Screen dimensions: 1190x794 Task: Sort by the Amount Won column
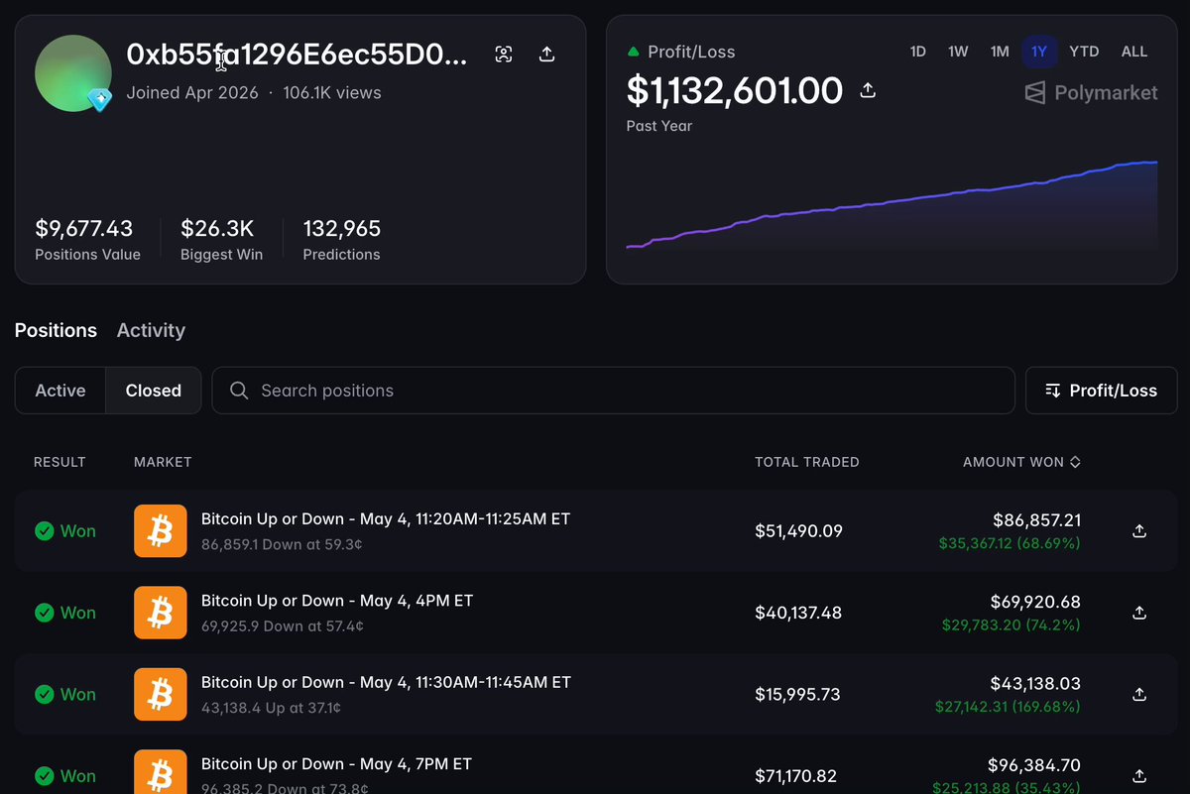(x=1021, y=462)
